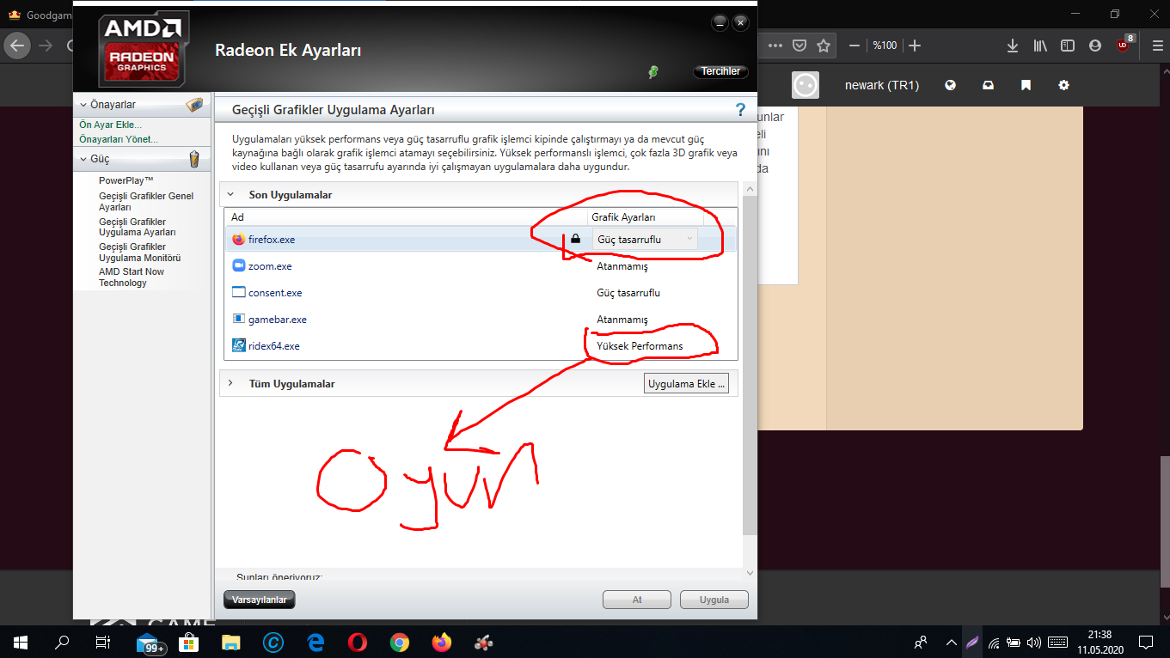1170x658 pixels.
Task: Click the user avatar next to newark
Action: tap(806, 85)
